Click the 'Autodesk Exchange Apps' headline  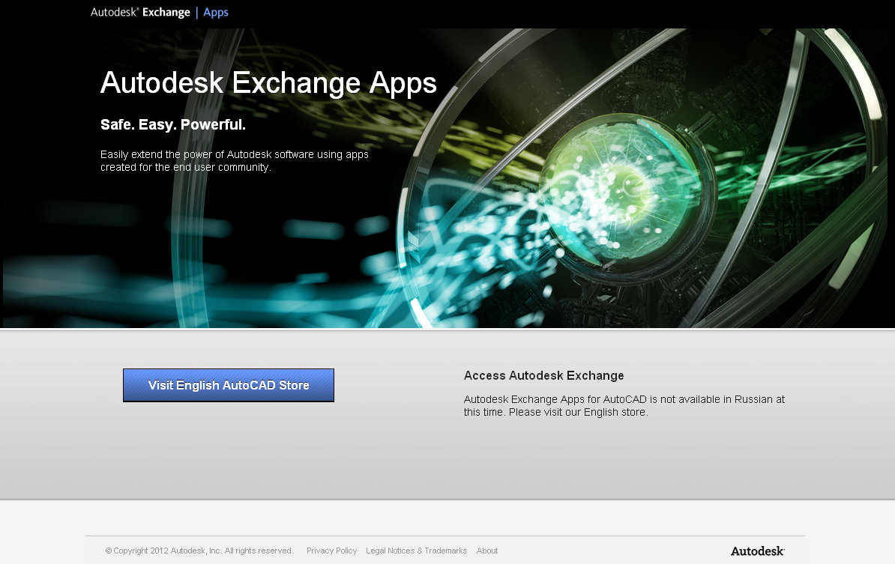click(268, 83)
